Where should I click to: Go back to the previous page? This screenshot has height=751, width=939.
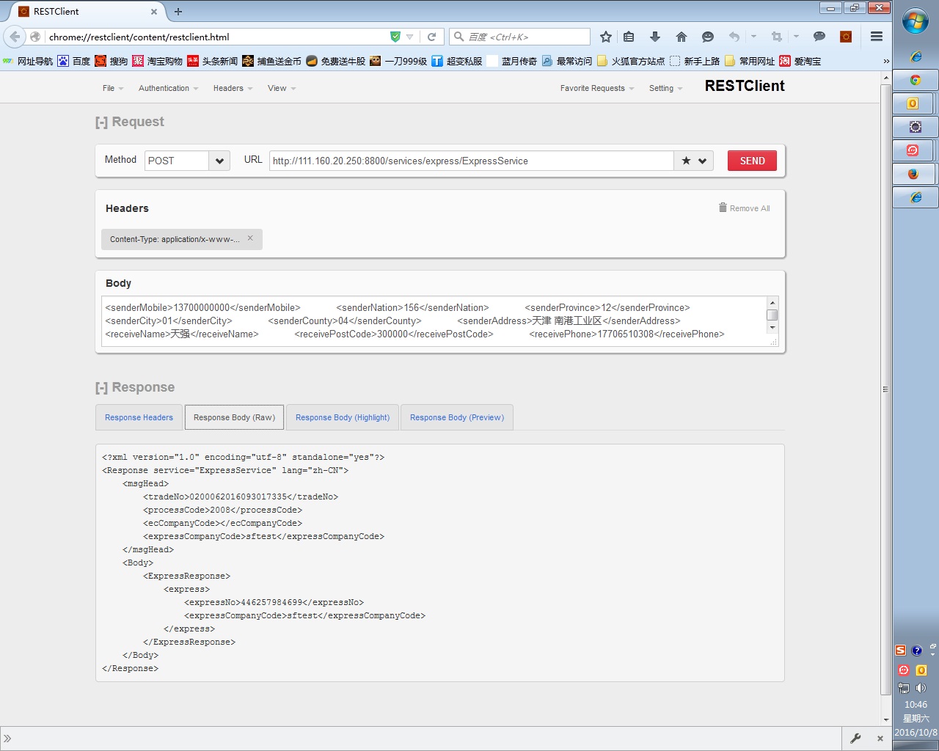click(x=15, y=37)
